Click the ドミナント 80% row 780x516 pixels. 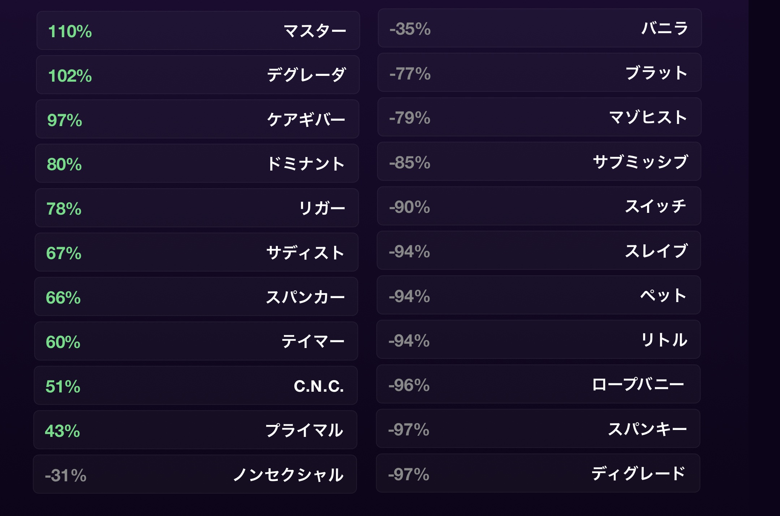197,164
